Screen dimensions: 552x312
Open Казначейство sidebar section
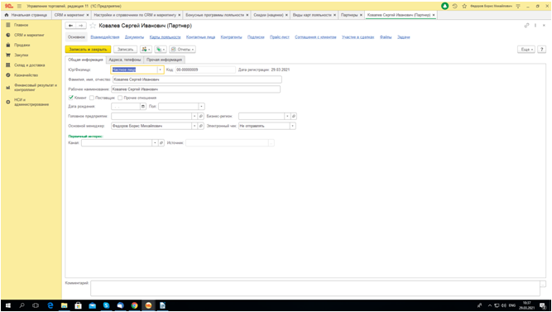tap(26, 75)
